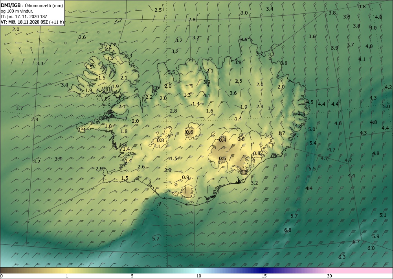
Task: Click the dark blue band above the 15 tick
Action: coord(263,270)
